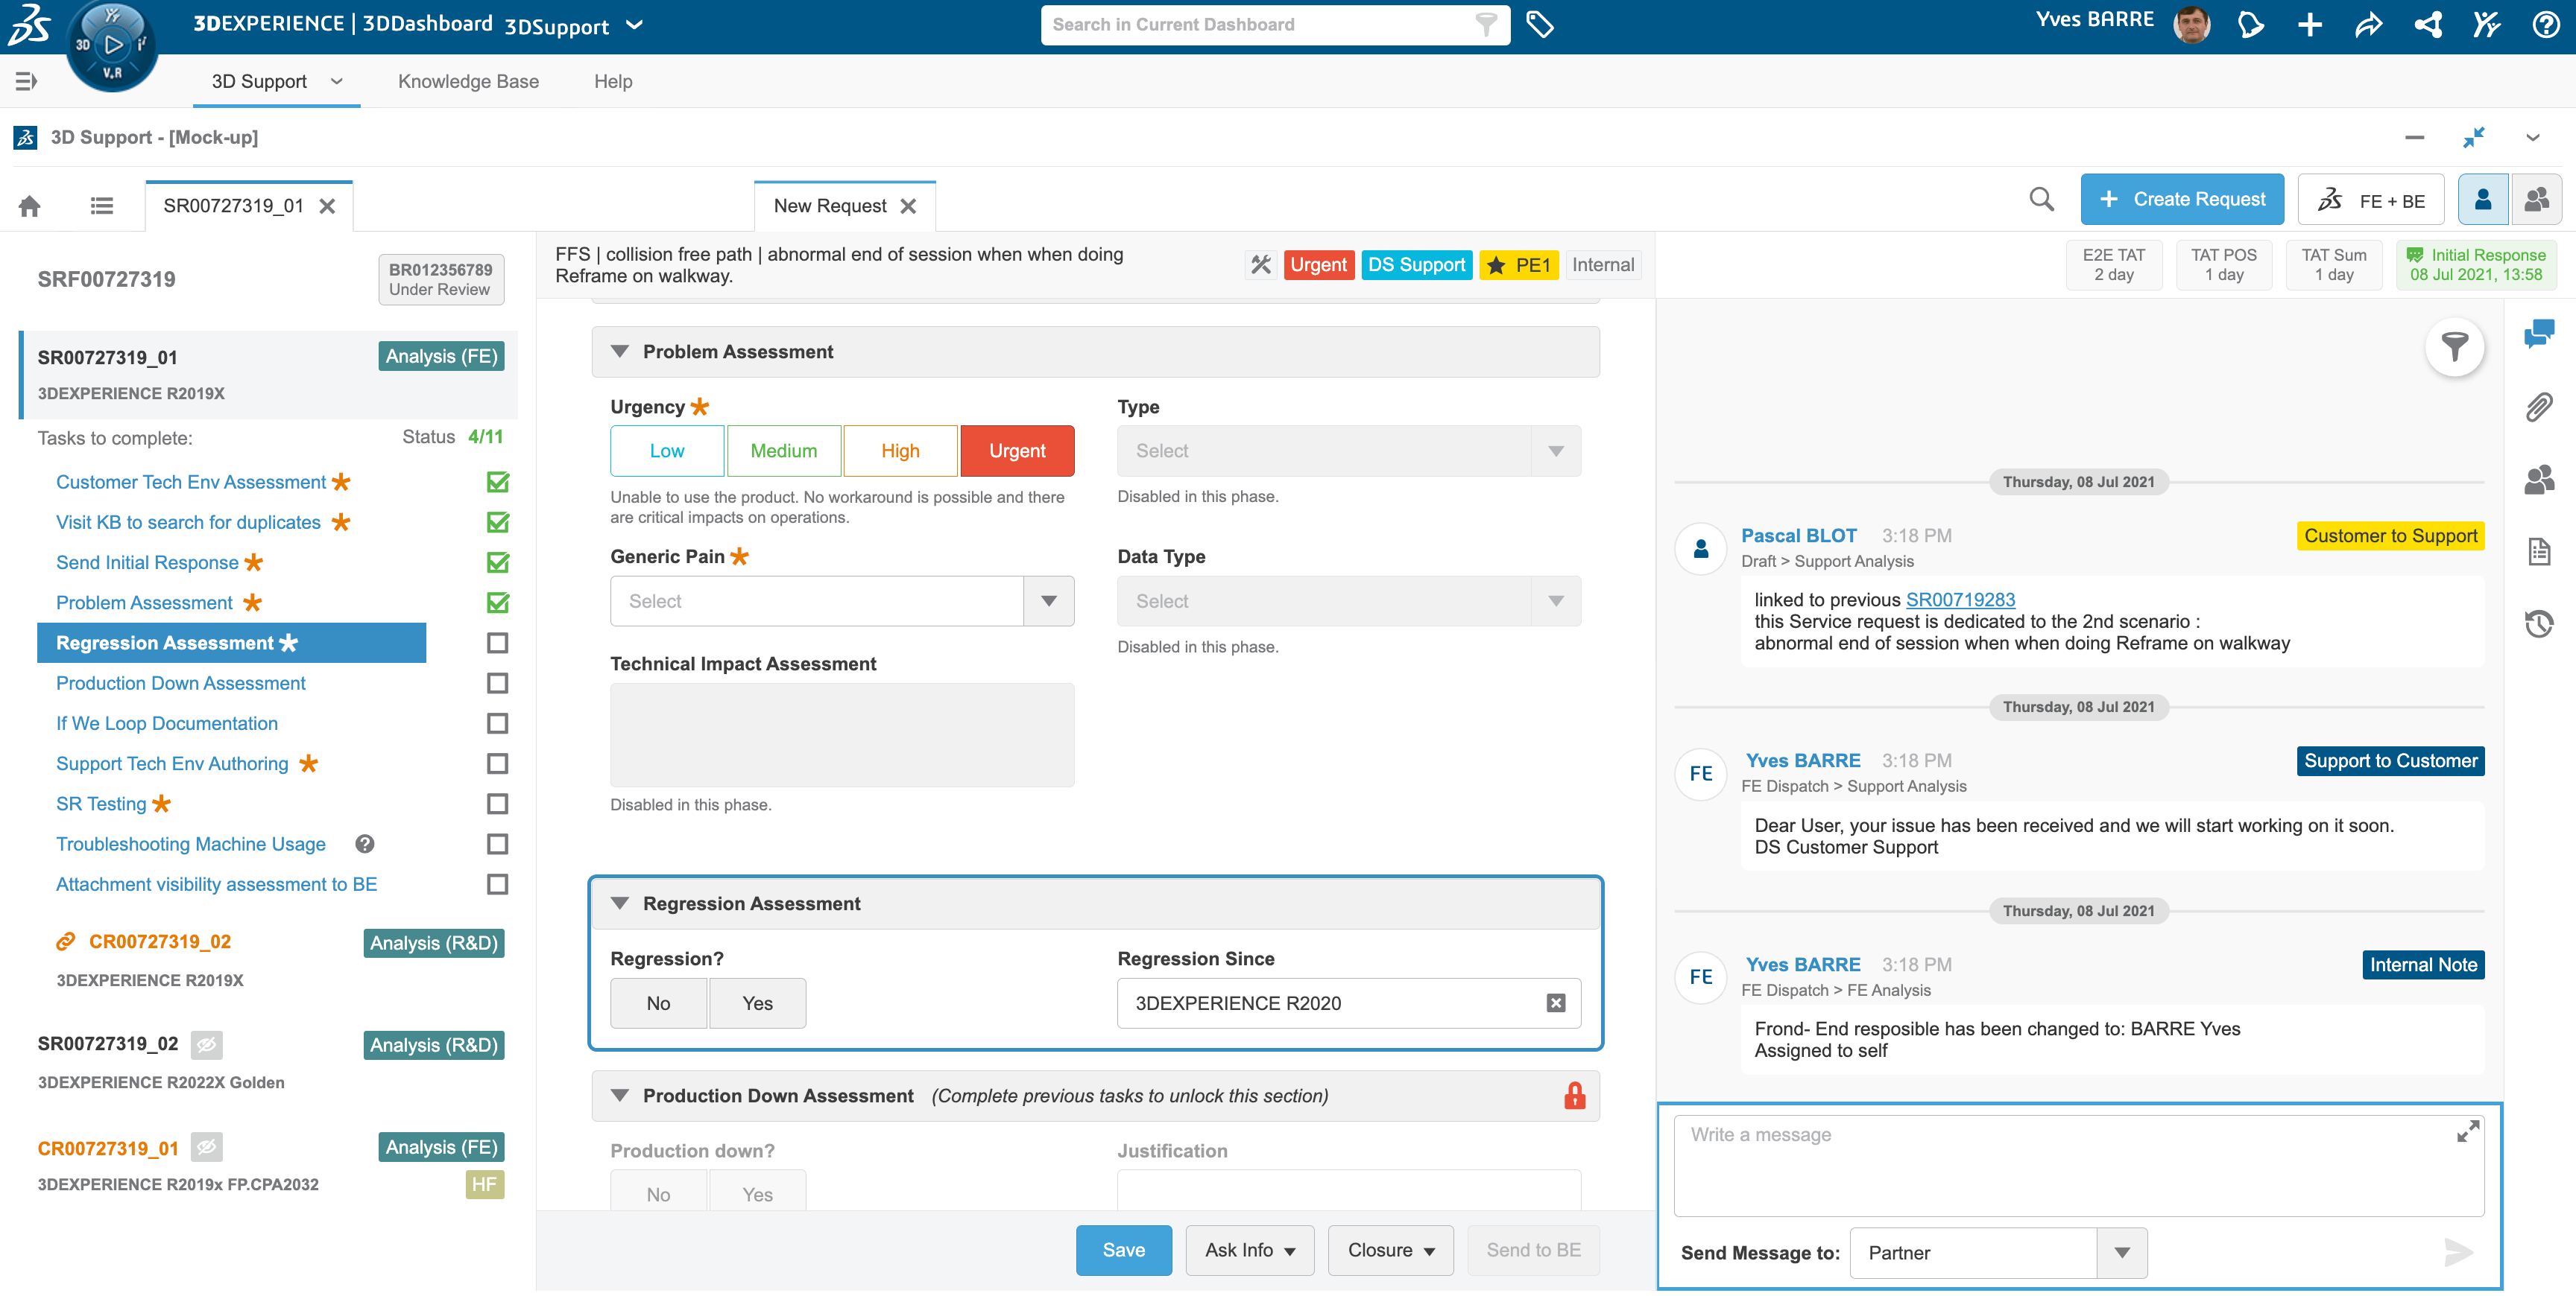Image resolution: width=2576 pixels, height=1296 pixels.
Task: Collapse the Problem Assessment section
Action: pyautogui.click(x=620, y=352)
